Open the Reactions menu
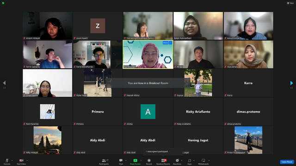 click(177, 161)
